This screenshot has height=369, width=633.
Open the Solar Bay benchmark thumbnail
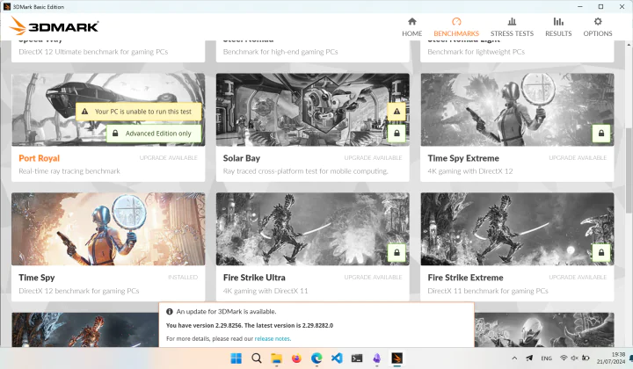312,109
